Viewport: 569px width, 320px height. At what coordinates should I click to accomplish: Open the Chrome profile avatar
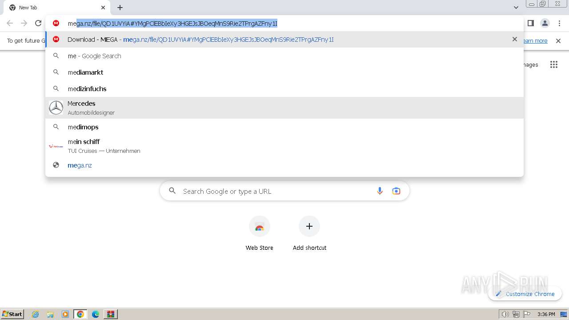click(545, 23)
